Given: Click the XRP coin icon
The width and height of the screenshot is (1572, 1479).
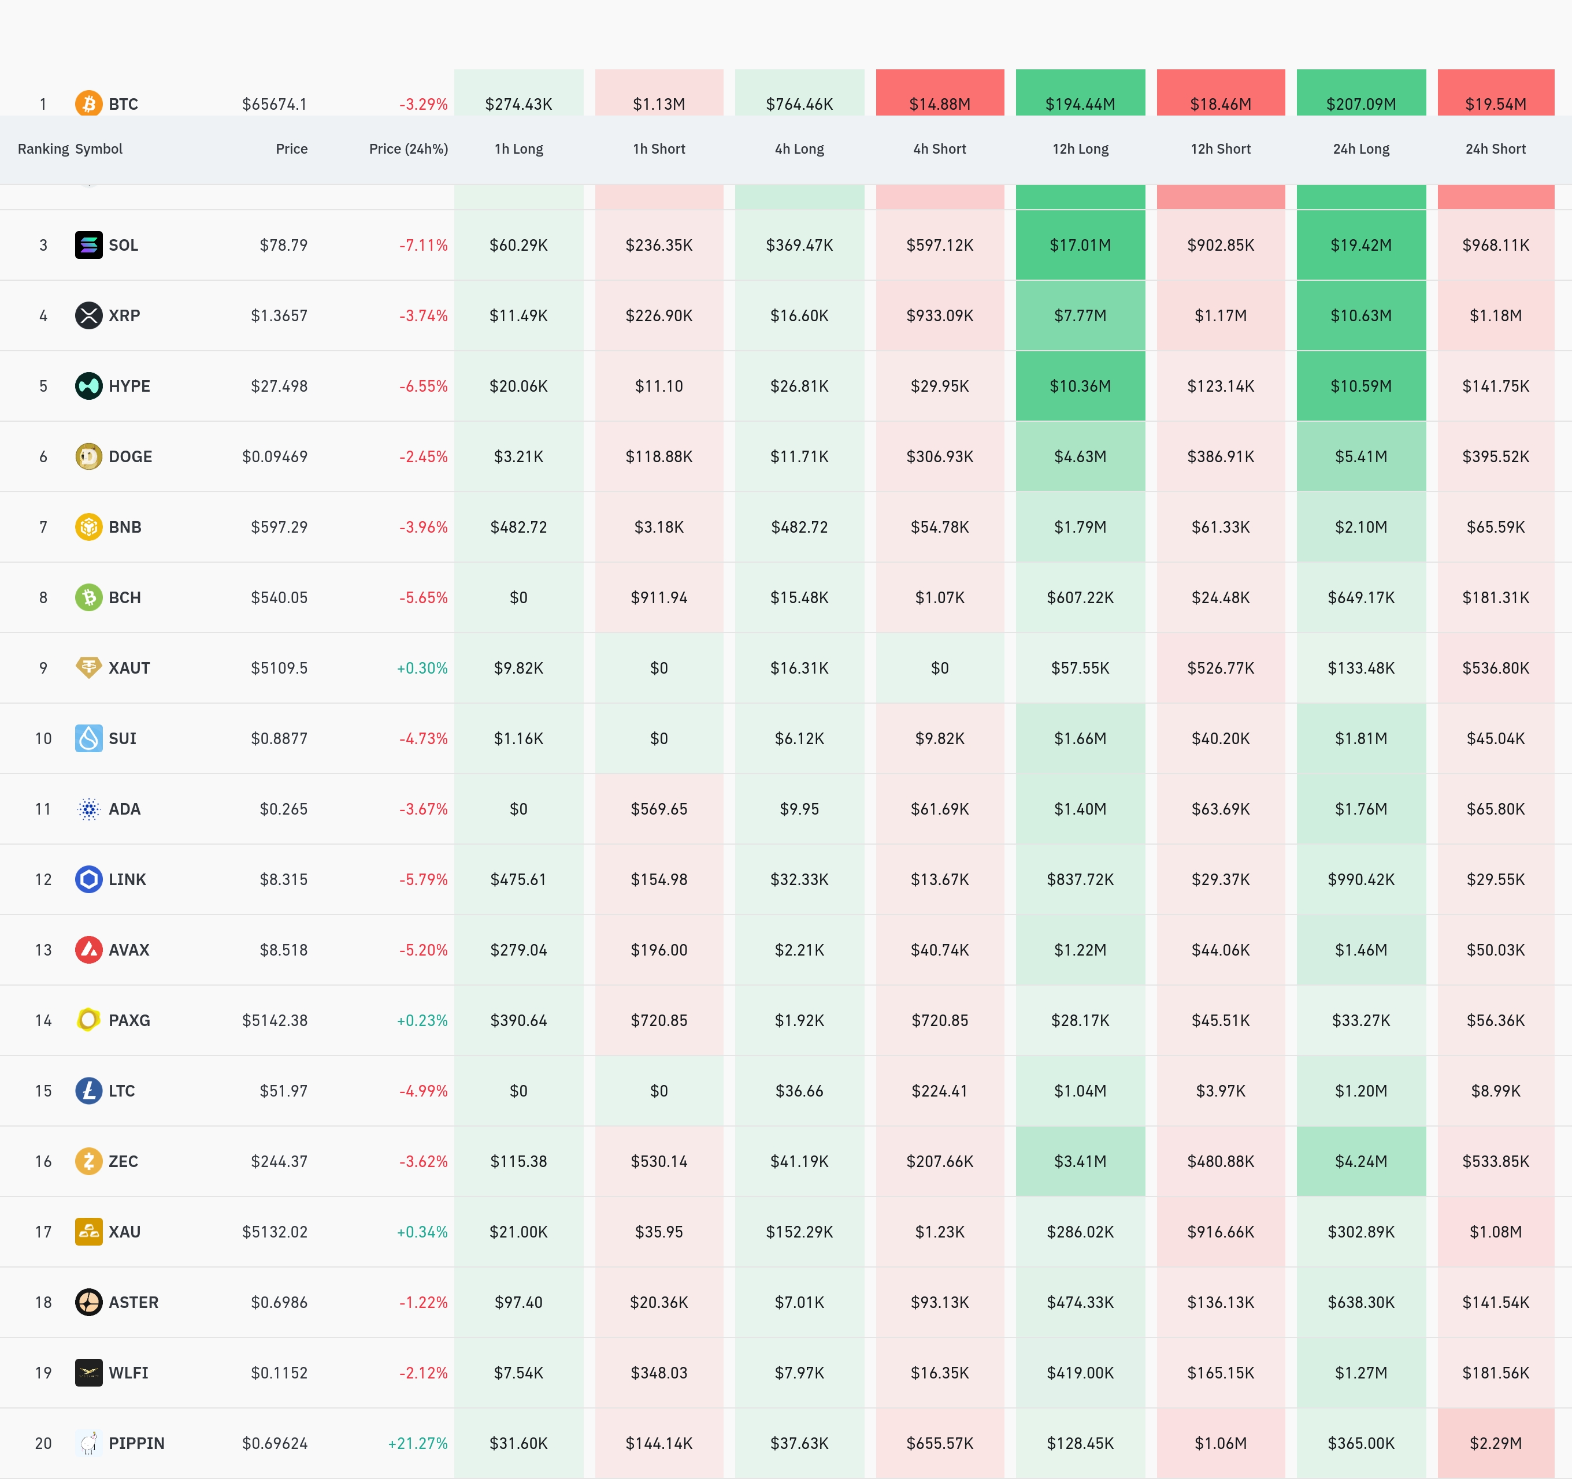Looking at the screenshot, I should (x=88, y=315).
